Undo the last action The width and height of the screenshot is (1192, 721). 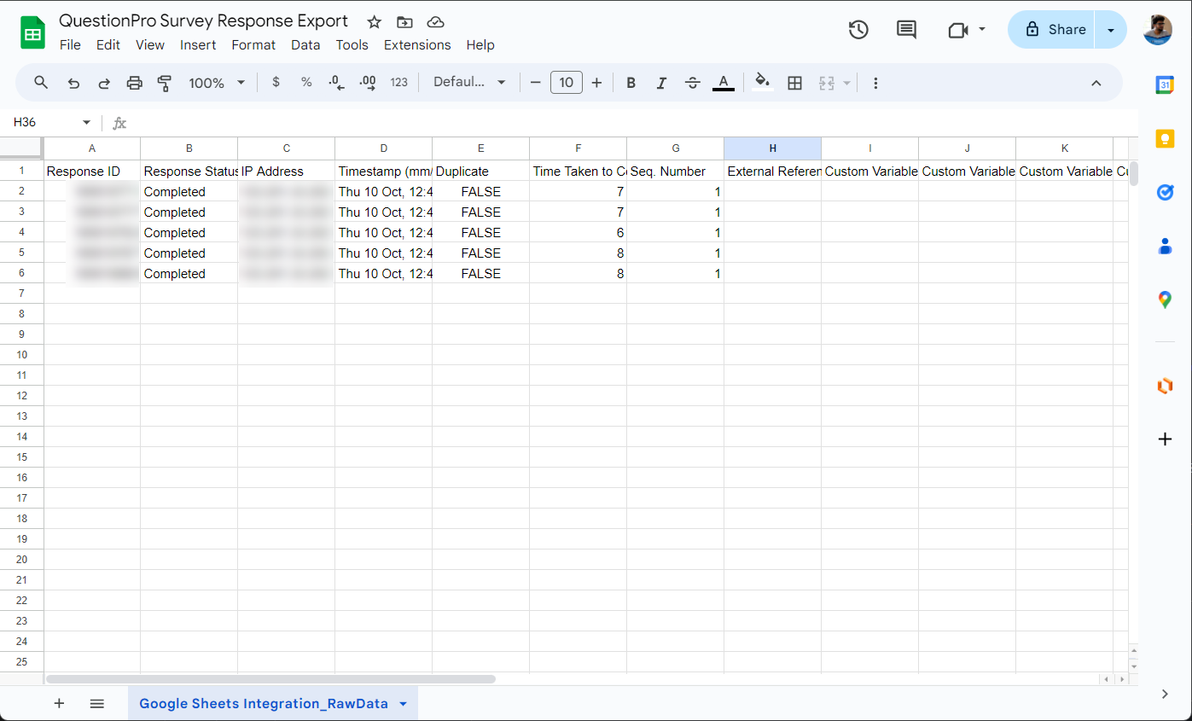tap(73, 83)
